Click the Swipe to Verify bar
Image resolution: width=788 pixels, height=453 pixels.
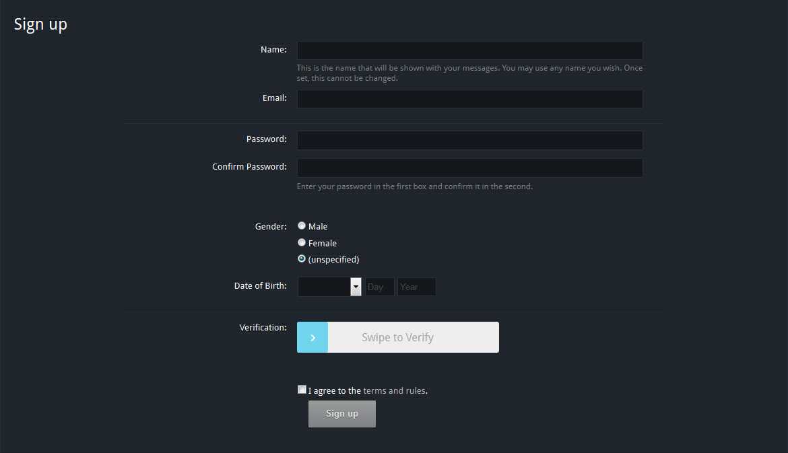coord(398,337)
